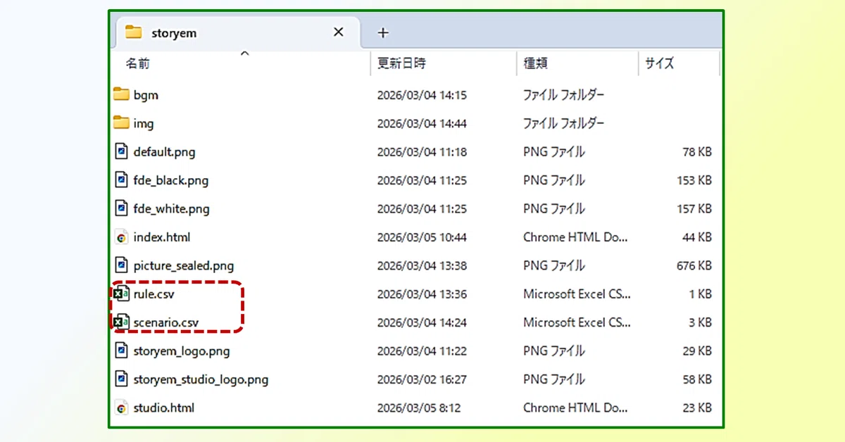The height and width of the screenshot is (442, 845).
Task: Sort files by the 名前 column
Action: coord(138,63)
